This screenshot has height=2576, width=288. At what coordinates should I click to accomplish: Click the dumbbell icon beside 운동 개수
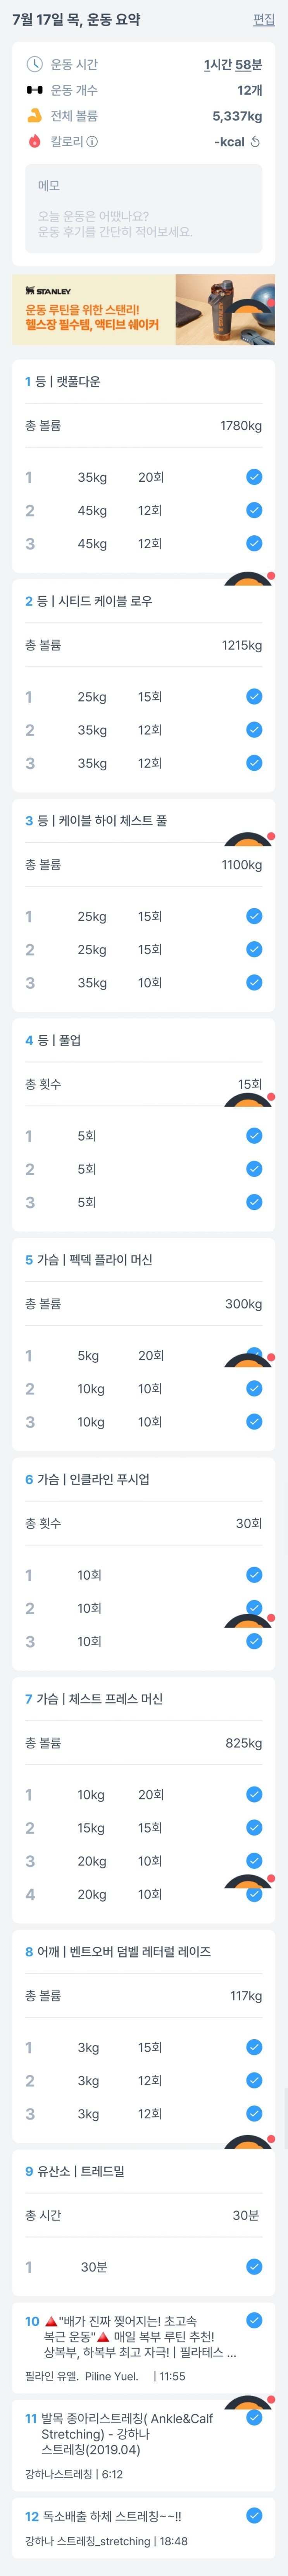(35, 90)
